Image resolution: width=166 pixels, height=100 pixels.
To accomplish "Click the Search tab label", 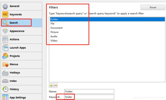I will (14, 23).
